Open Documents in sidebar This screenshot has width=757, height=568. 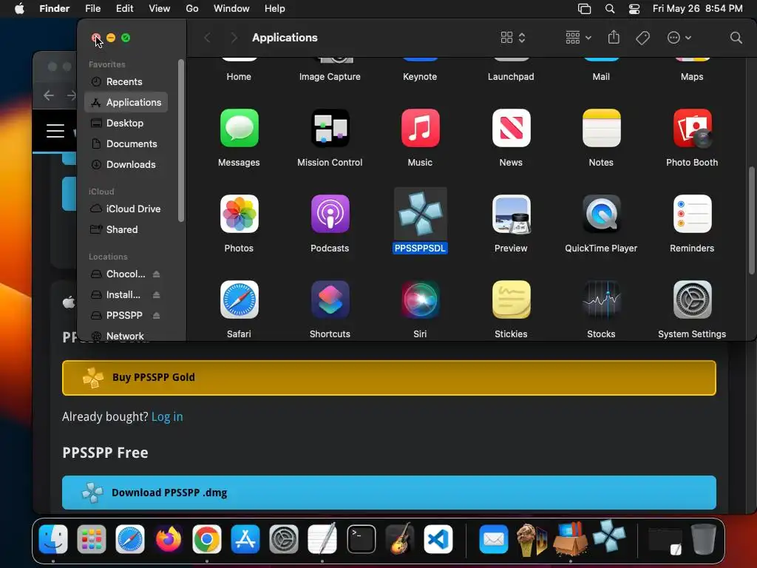[x=126, y=144]
